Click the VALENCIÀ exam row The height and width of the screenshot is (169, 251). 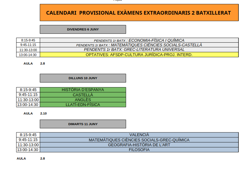point(139,135)
